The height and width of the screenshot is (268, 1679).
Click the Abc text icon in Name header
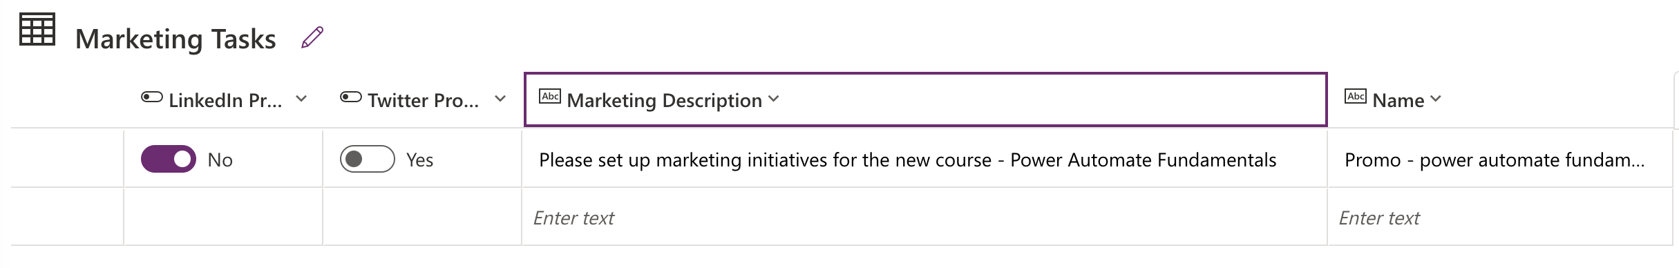(x=1356, y=97)
